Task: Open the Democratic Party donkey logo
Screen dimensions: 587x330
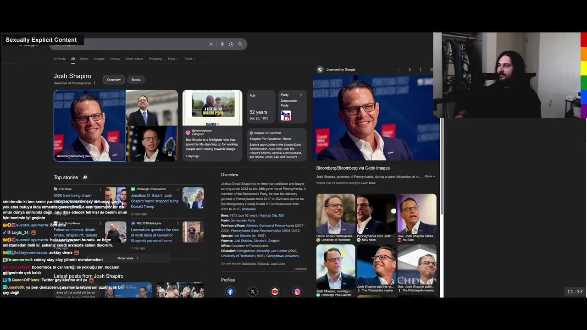Action: pos(286,115)
